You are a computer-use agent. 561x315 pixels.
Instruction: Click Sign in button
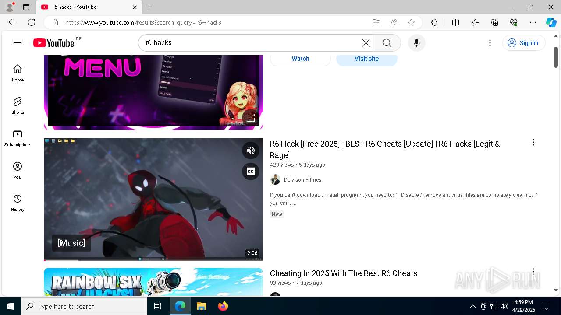(524, 43)
